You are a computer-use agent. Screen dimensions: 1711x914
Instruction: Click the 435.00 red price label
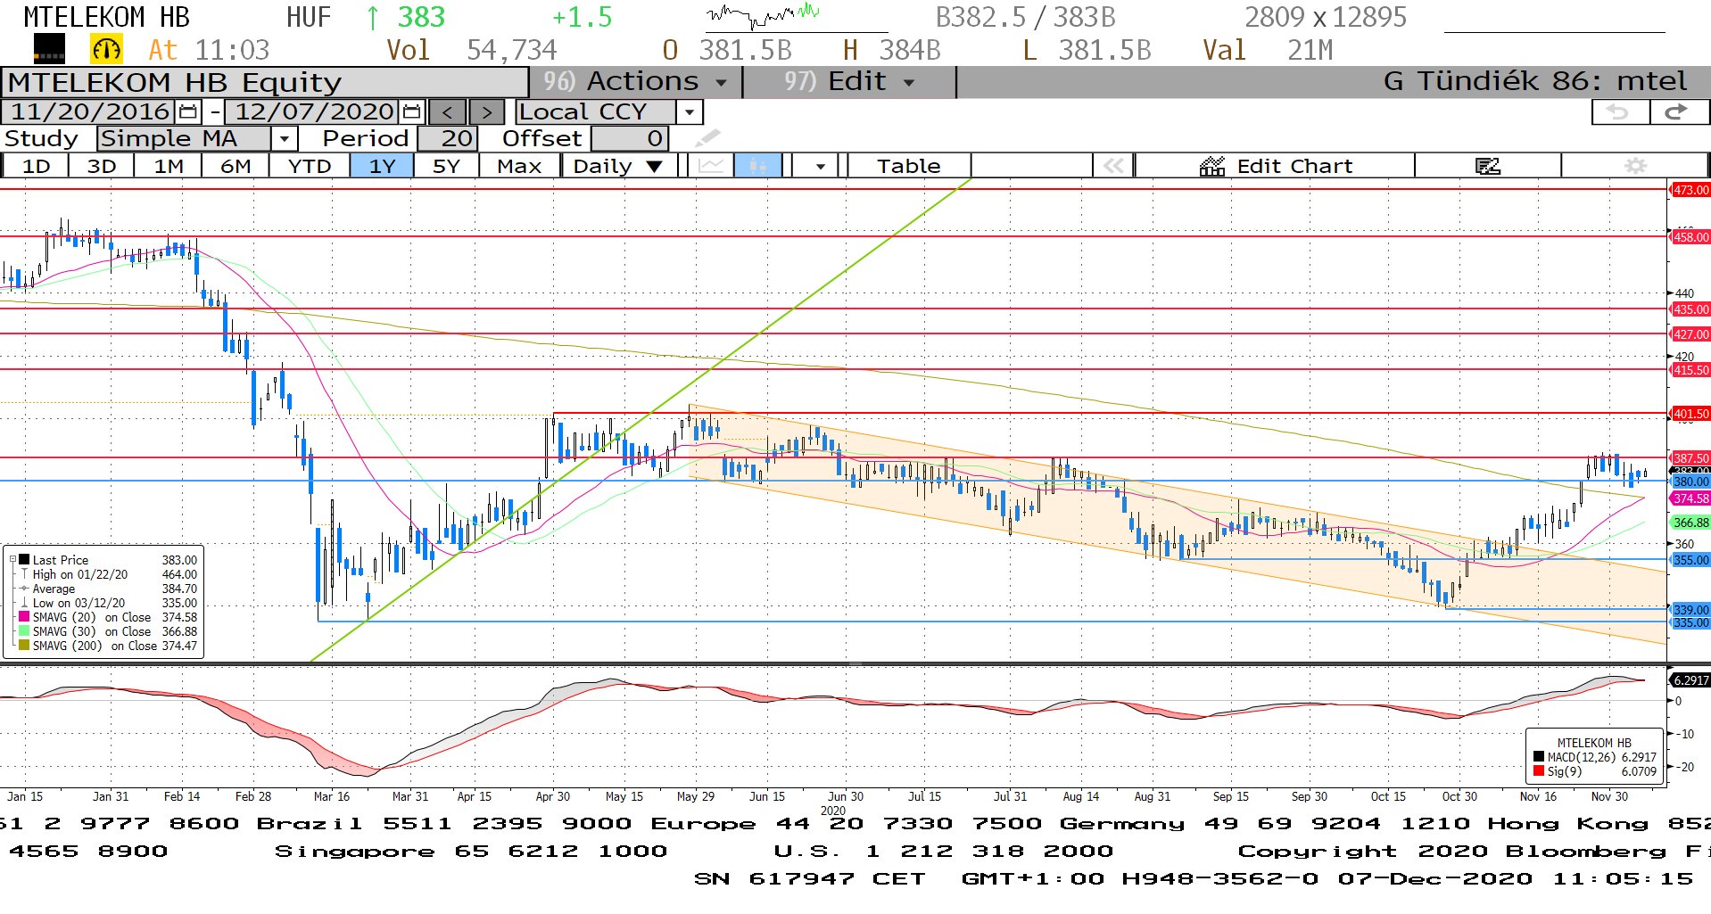point(1690,309)
